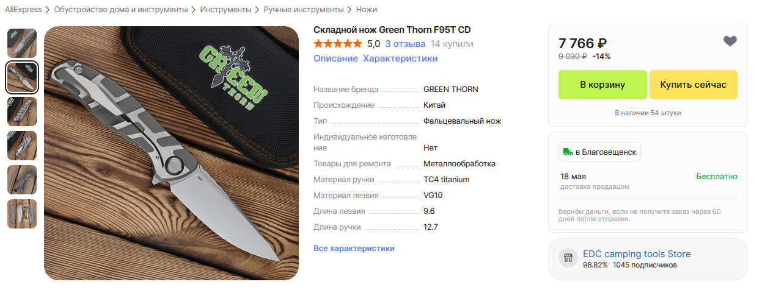765x290 pixels.
Task: Go to AliExpress home breadcrumb
Action: 23,10
